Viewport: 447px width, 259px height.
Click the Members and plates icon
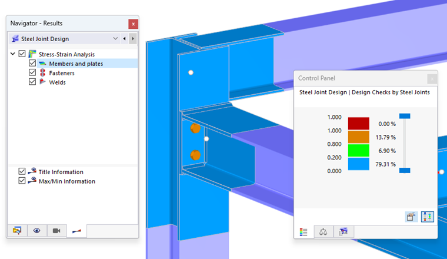42,64
